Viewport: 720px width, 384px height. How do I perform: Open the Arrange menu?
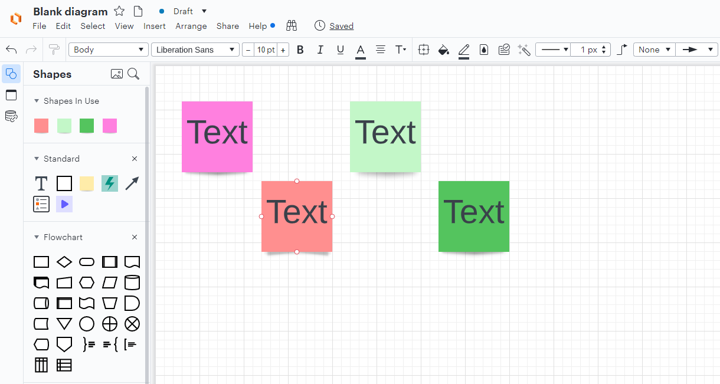point(191,26)
